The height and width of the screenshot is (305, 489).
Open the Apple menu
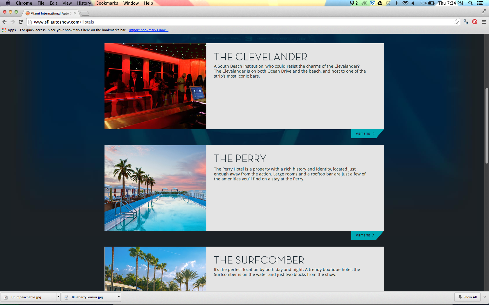[8, 3]
